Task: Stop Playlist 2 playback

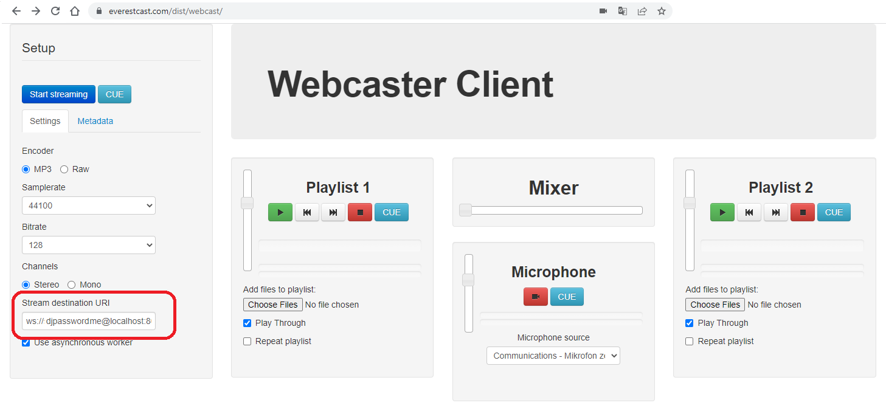Action: tap(803, 212)
